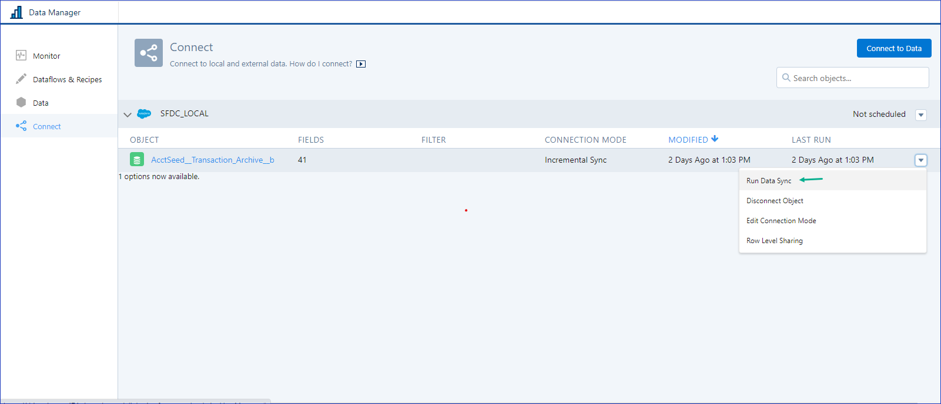The width and height of the screenshot is (941, 404).
Task: Select Run Data Sync from menu
Action: pos(769,181)
